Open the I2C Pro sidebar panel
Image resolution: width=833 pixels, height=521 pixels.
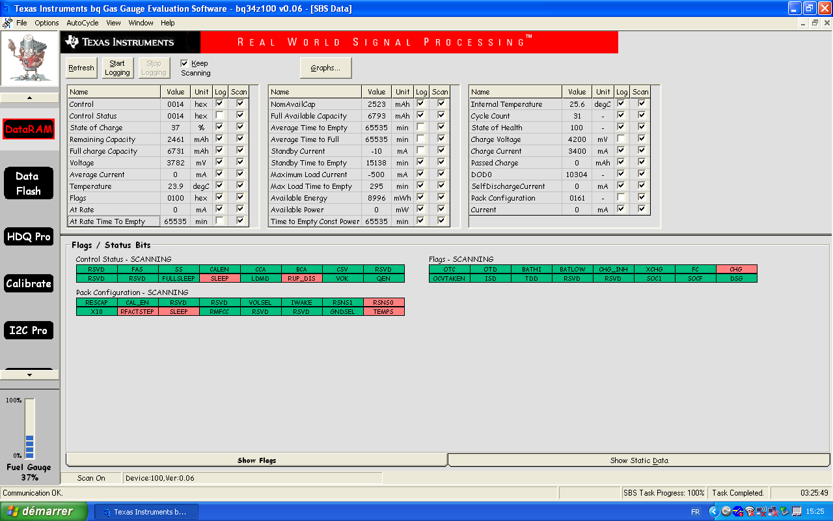pyautogui.click(x=29, y=331)
